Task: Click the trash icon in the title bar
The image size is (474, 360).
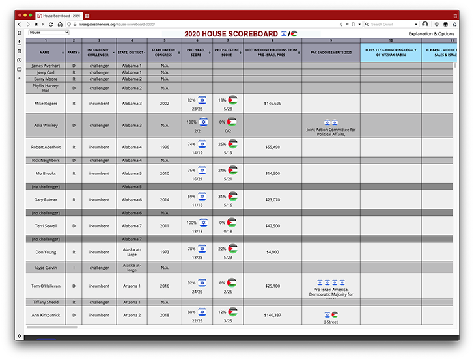Action: 454,15
